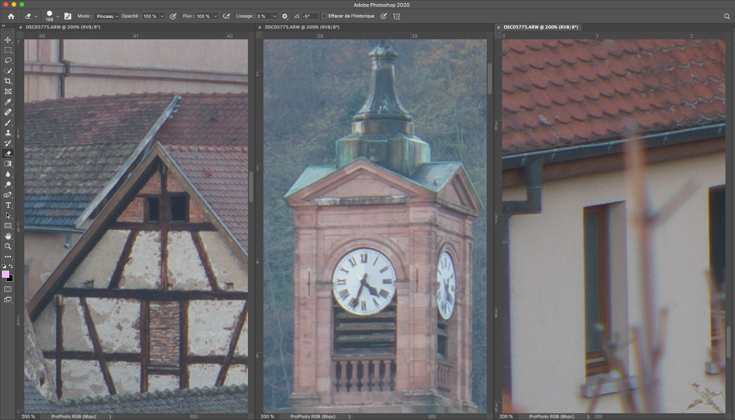Select the Lasso tool
The width and height of the screenshot is (735, 420).
coord(8,61)
